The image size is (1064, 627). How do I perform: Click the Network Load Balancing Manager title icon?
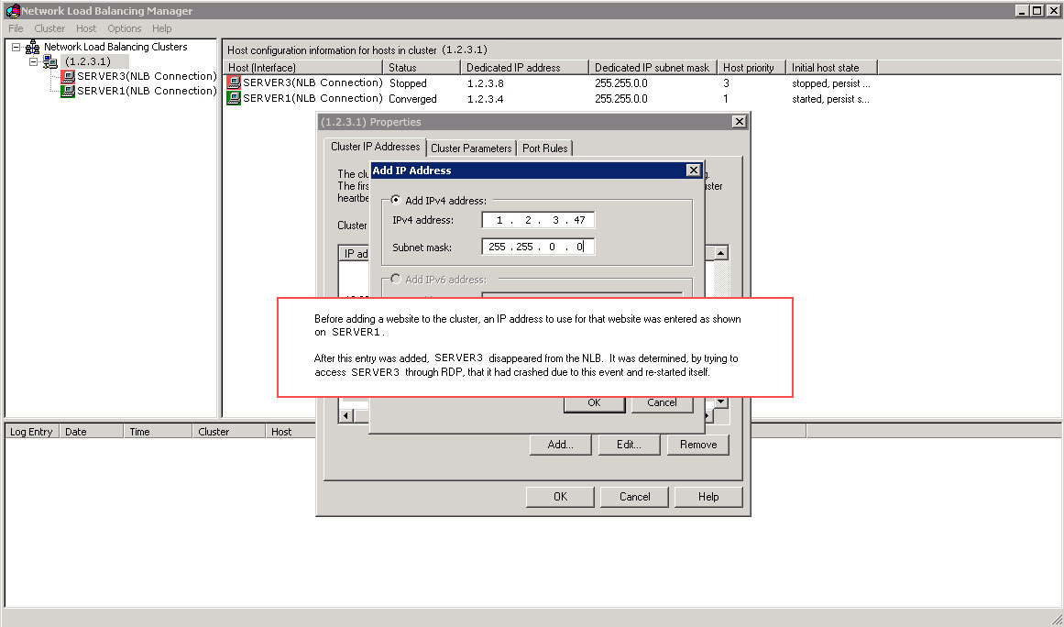pos(12,10)
